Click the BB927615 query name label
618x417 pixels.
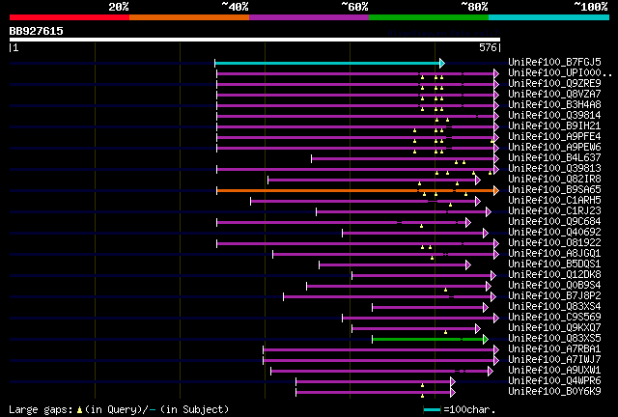37,31
